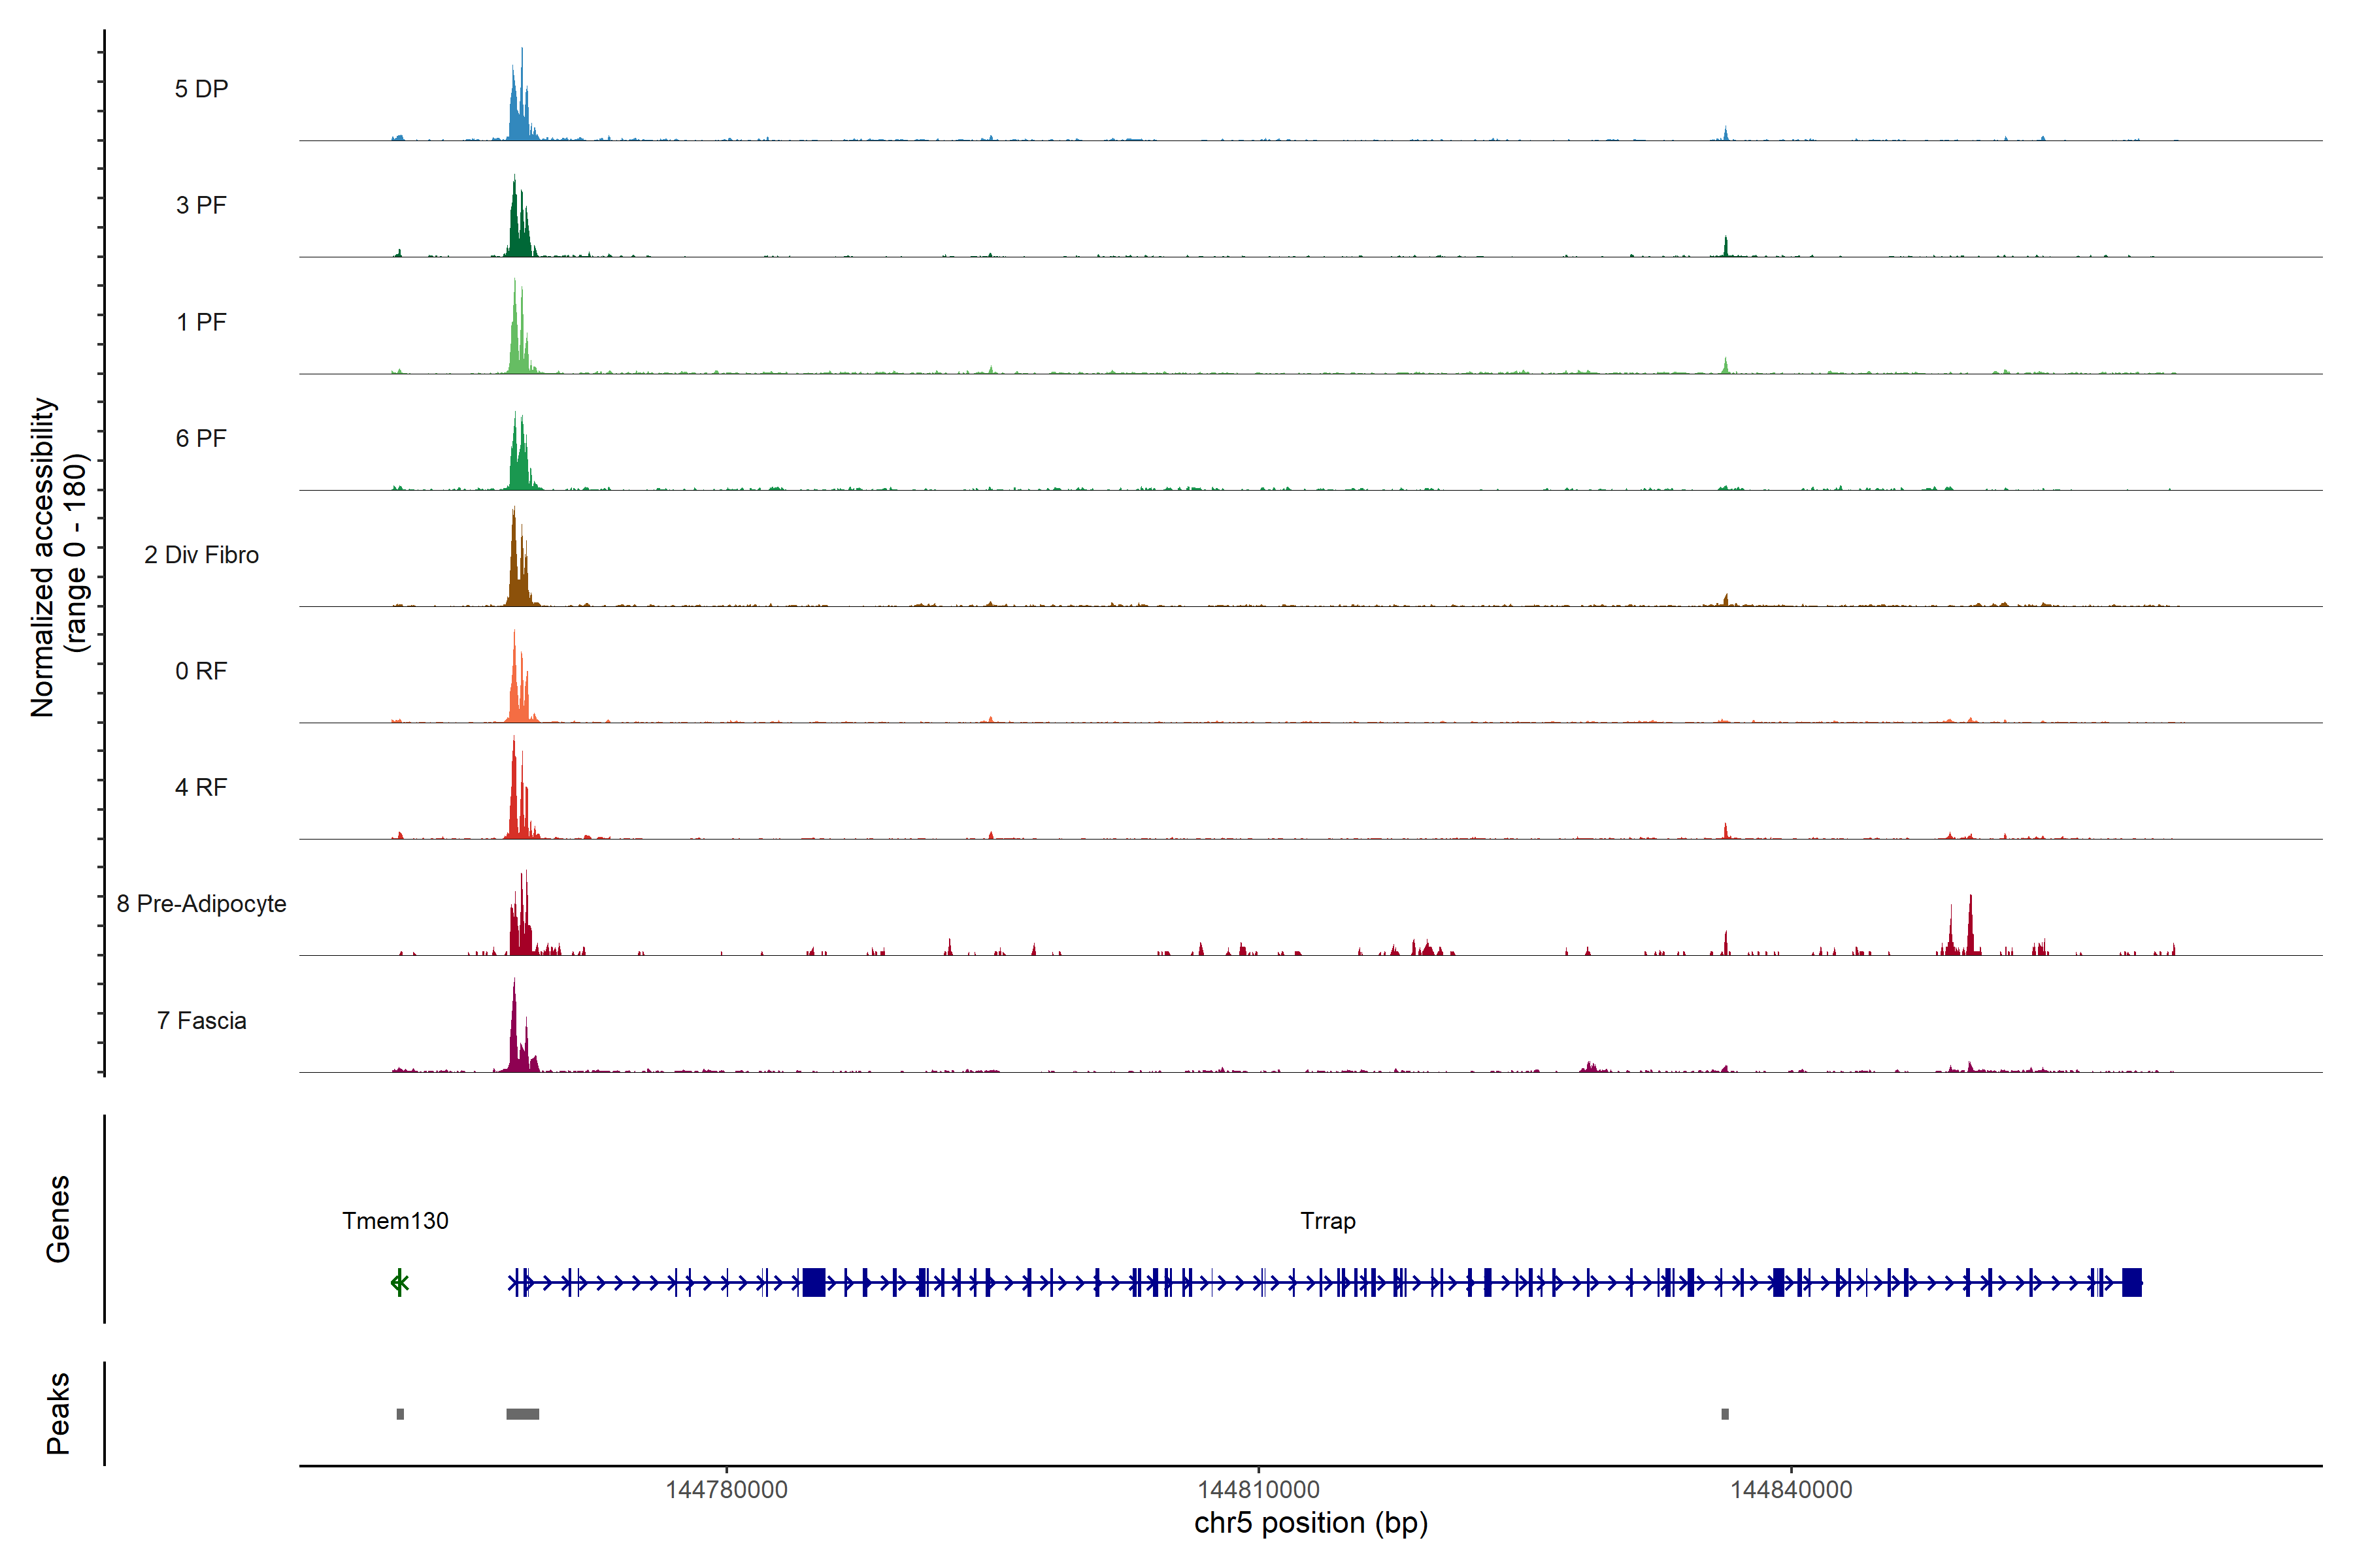2353x1568 pixels.
Task: Click the 8 Pre-Adipocyte track label
Action: (201, 903)
